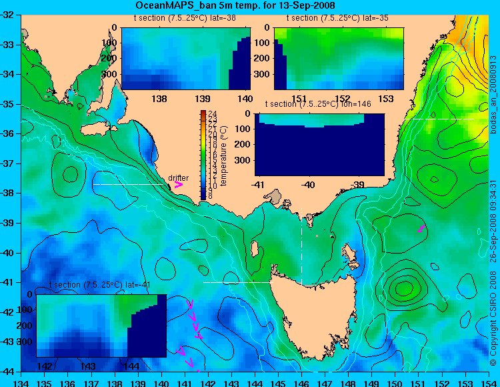This screenshot has height=387, width=500.
Task: Click the 141 longitude tick label
Action: [x=185, y=383]
